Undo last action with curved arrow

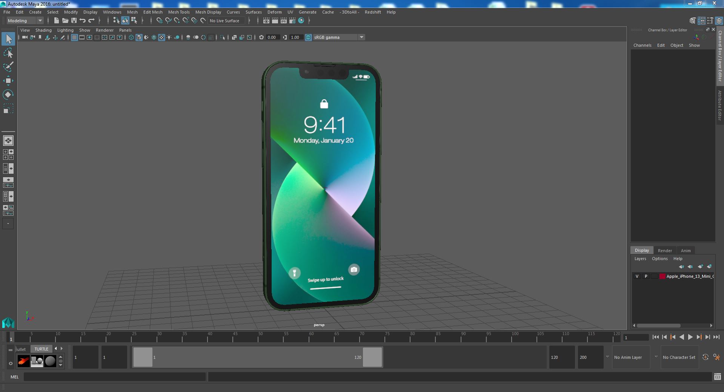tap(83, 21)
